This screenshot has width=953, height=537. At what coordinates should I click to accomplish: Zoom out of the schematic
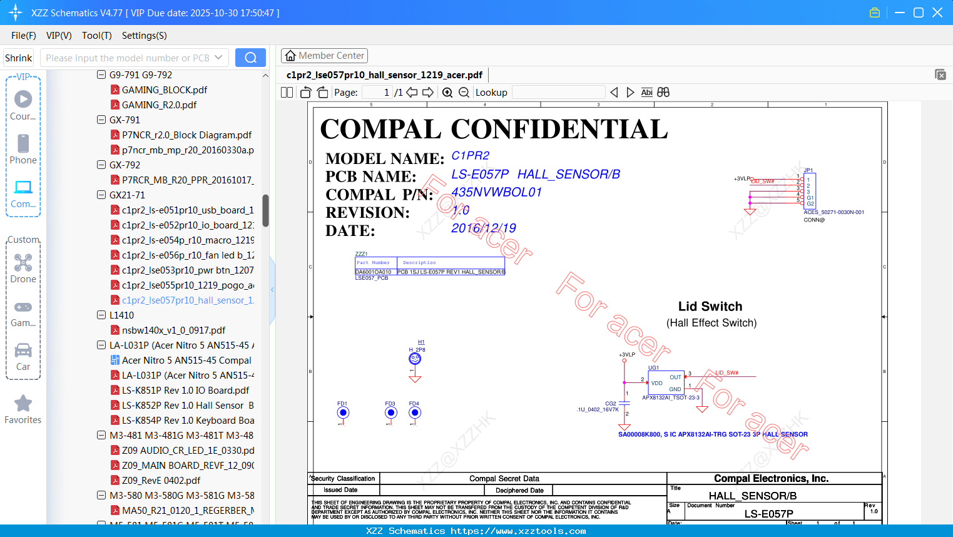click(464, 93)
